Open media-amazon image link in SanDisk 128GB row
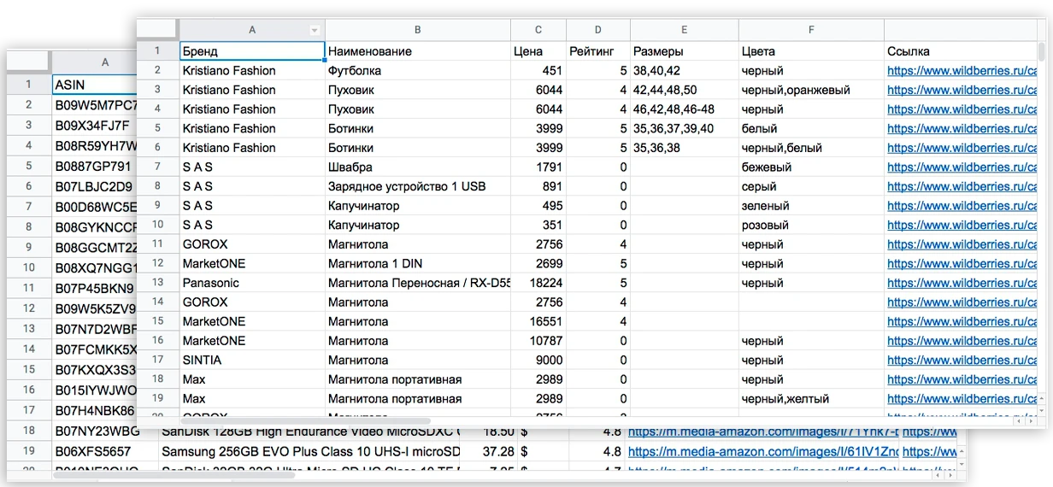The height and width of the screenshot is (487, 1053). tap(763, 431)
